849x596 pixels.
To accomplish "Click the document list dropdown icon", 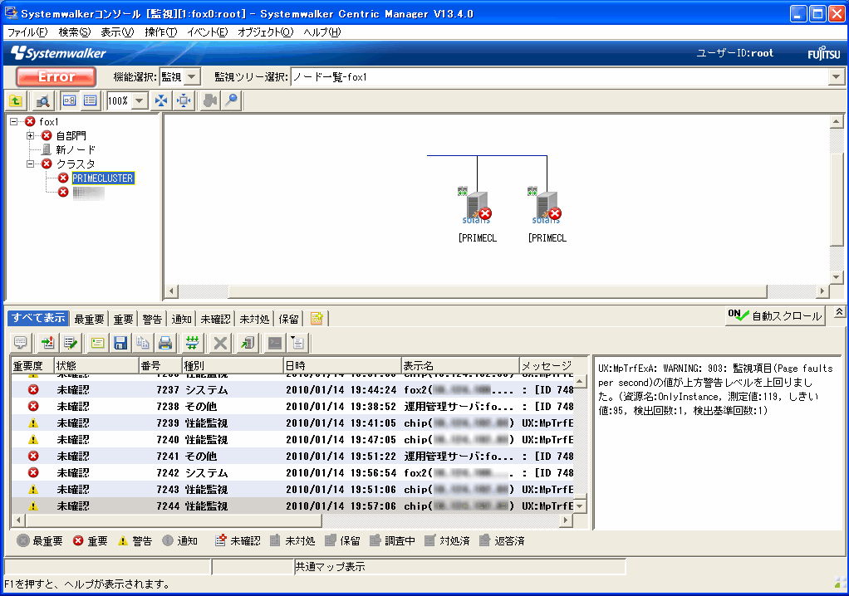I will coord(297,343).
